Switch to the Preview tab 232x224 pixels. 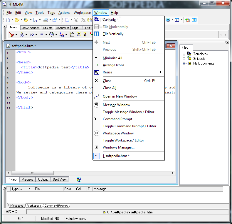pyautogui.click(x=27, y=179)
